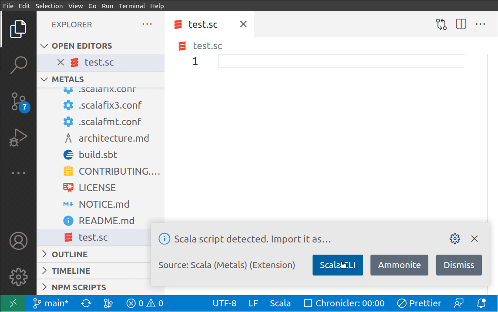Dismiss the Scala script notification

459,265
